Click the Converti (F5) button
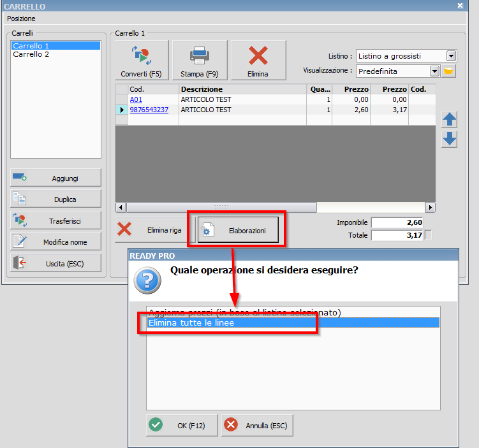 click(x=142, y=60)
